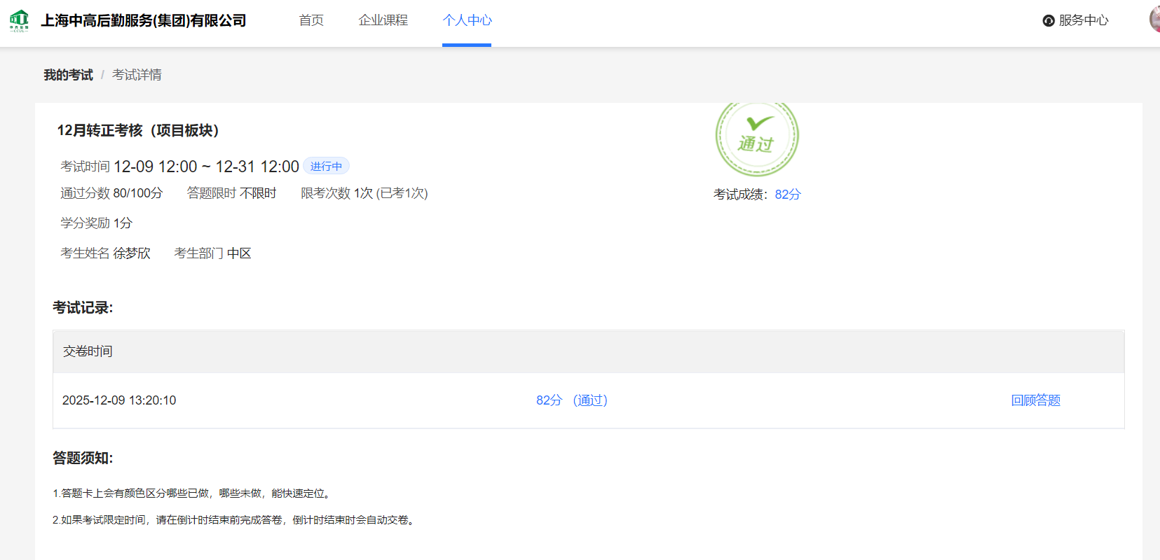The image size is (1160, 560).
Task: Open the 服务中心 text link
Action: (1084, 20)
